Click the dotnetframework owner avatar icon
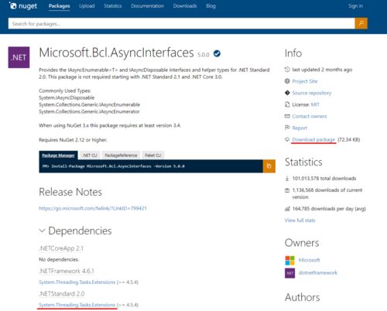 [289, 273]
